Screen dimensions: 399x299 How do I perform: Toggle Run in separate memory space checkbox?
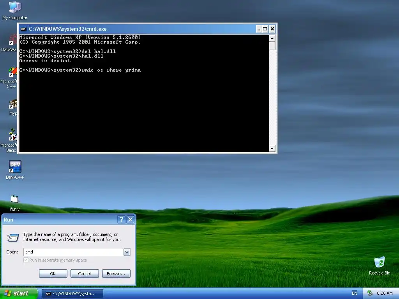coord(26,260)
